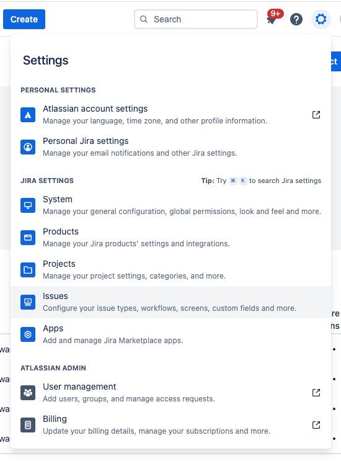Image resolution: width=341 pixels, height=461 pixels.
Task: Open Projects settings
Action: pos(170,270)
